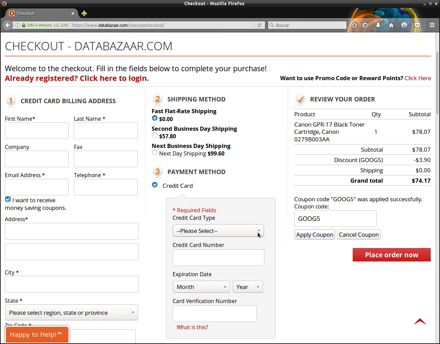Screen dimensions: 440x344
Task: Click the Canon GPR-17 Black Toner product text
Action: coord(329,132)
